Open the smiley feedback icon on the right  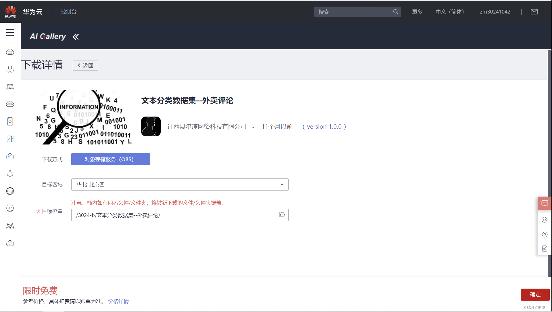point(545,220)
